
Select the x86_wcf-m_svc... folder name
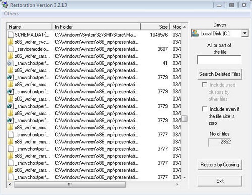pyautogui.click(x=32, y=42)
